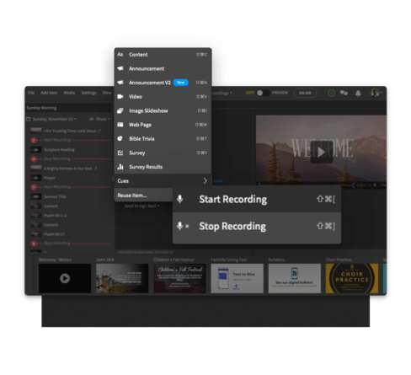Click the Stop Recording muted microphone icon
Image resolution: width=411 pixels, height=375 pixels.
[x=183, y=226]
